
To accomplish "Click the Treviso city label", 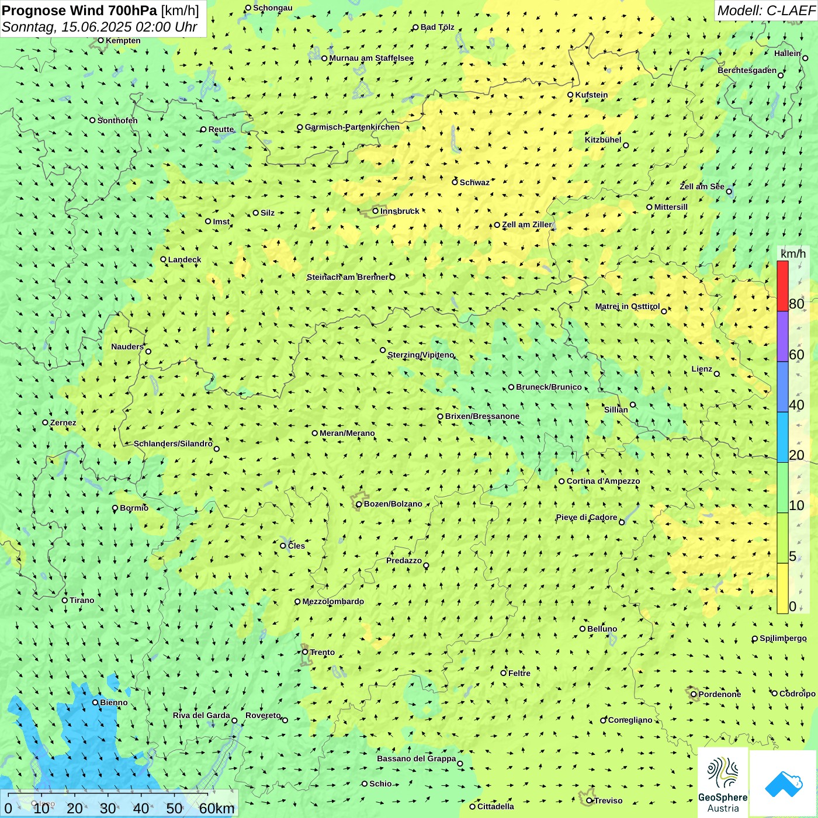I will coord(608,800).
